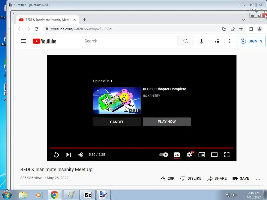Click the DISLIKE button
The height and width of the screenshot is (200, 267).
(191, 179)
